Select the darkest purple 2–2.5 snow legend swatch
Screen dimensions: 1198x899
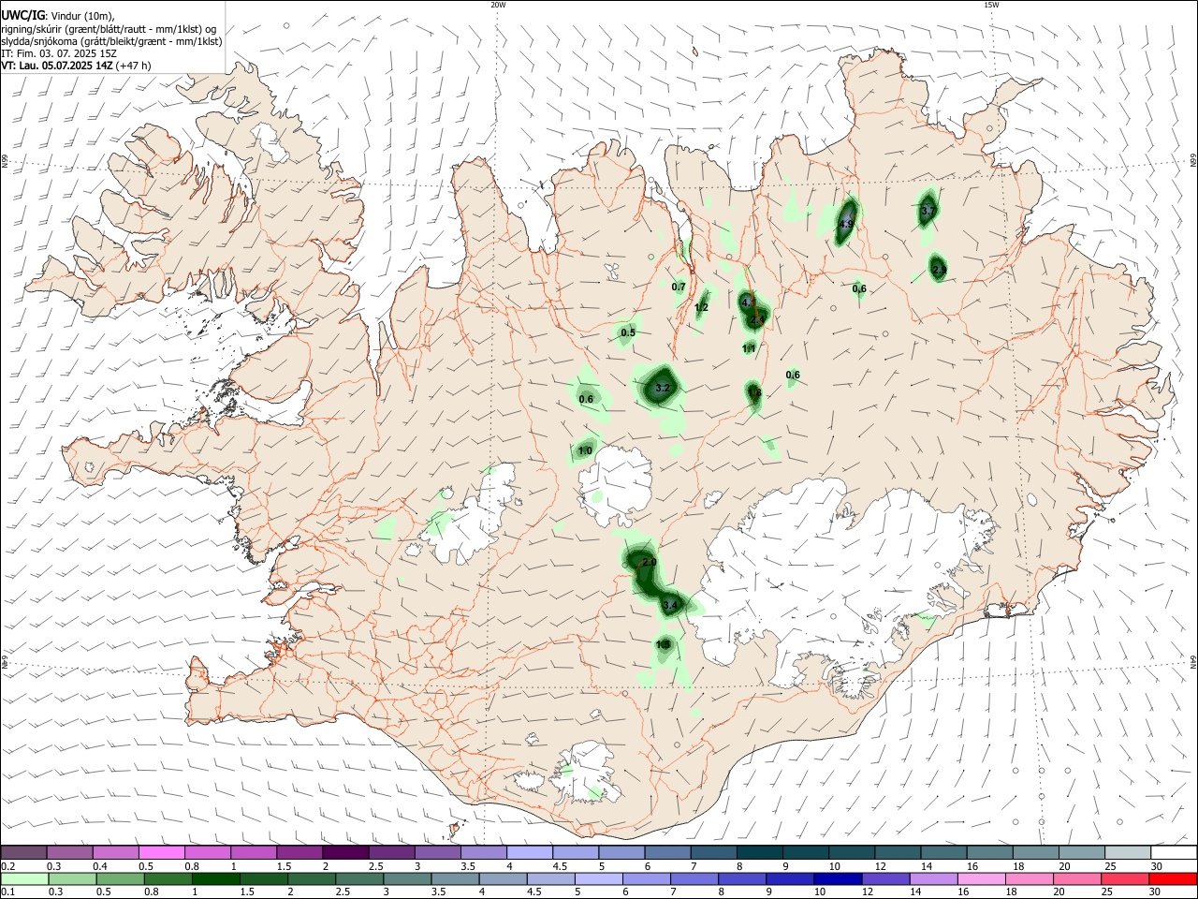344,853
